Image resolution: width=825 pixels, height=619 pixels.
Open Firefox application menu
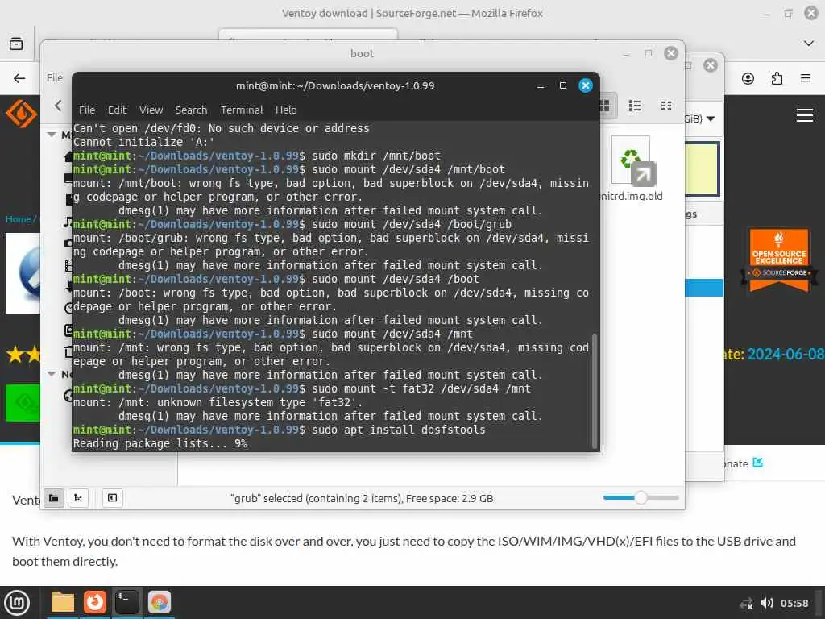pyautogui.click(x=805, y=78)
